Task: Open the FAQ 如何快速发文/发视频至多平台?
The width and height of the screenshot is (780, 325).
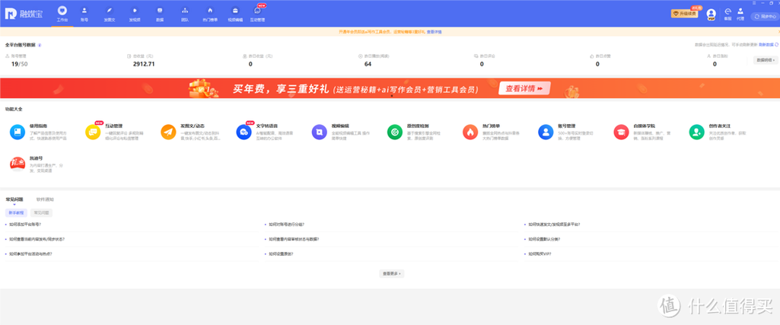Action: coord(554,225)
